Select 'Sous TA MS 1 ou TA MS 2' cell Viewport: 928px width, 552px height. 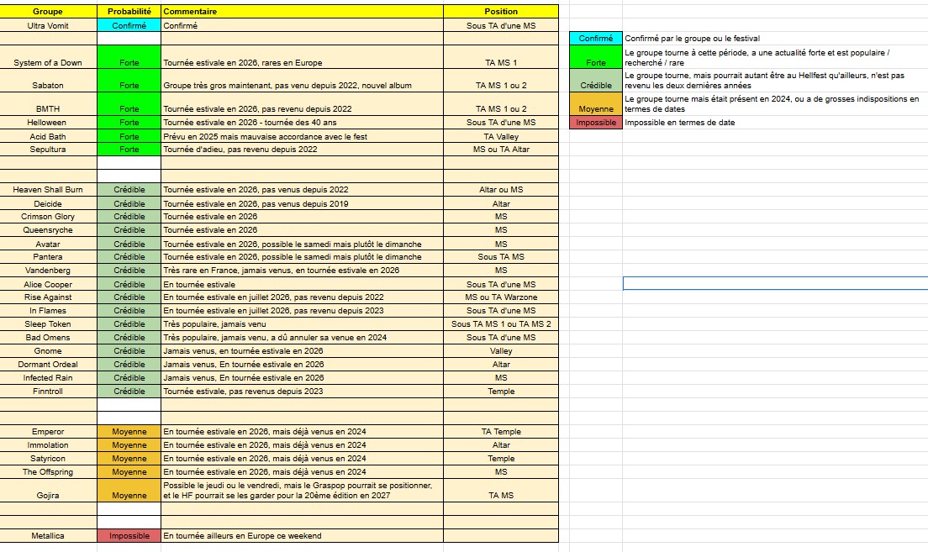tap(501, 324)
